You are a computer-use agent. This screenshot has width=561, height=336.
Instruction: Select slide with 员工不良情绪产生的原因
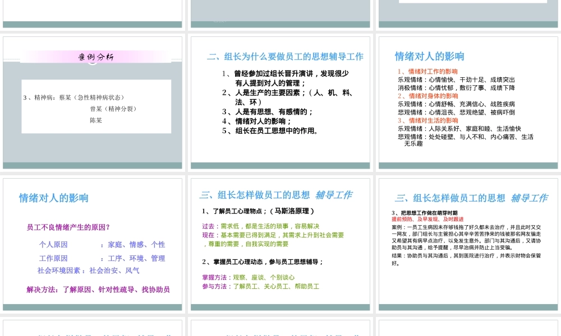tap(93, 244)
